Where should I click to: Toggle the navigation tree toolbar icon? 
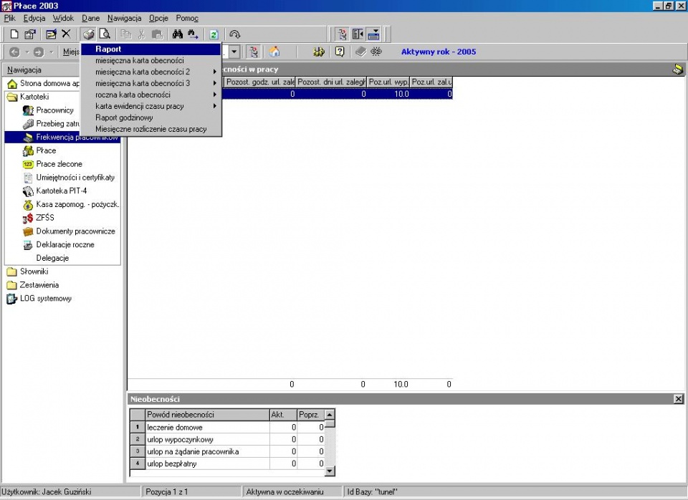click(x=343, y=34)
